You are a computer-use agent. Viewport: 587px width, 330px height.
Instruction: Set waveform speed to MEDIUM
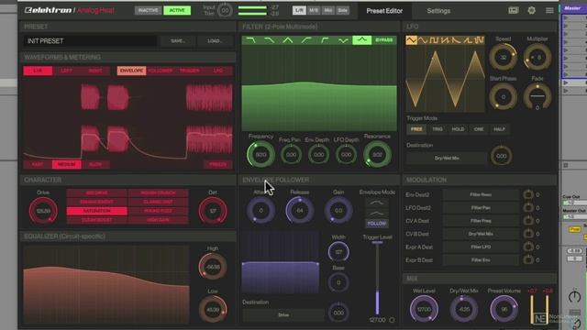pyautogui.click(x=67, y=164)
